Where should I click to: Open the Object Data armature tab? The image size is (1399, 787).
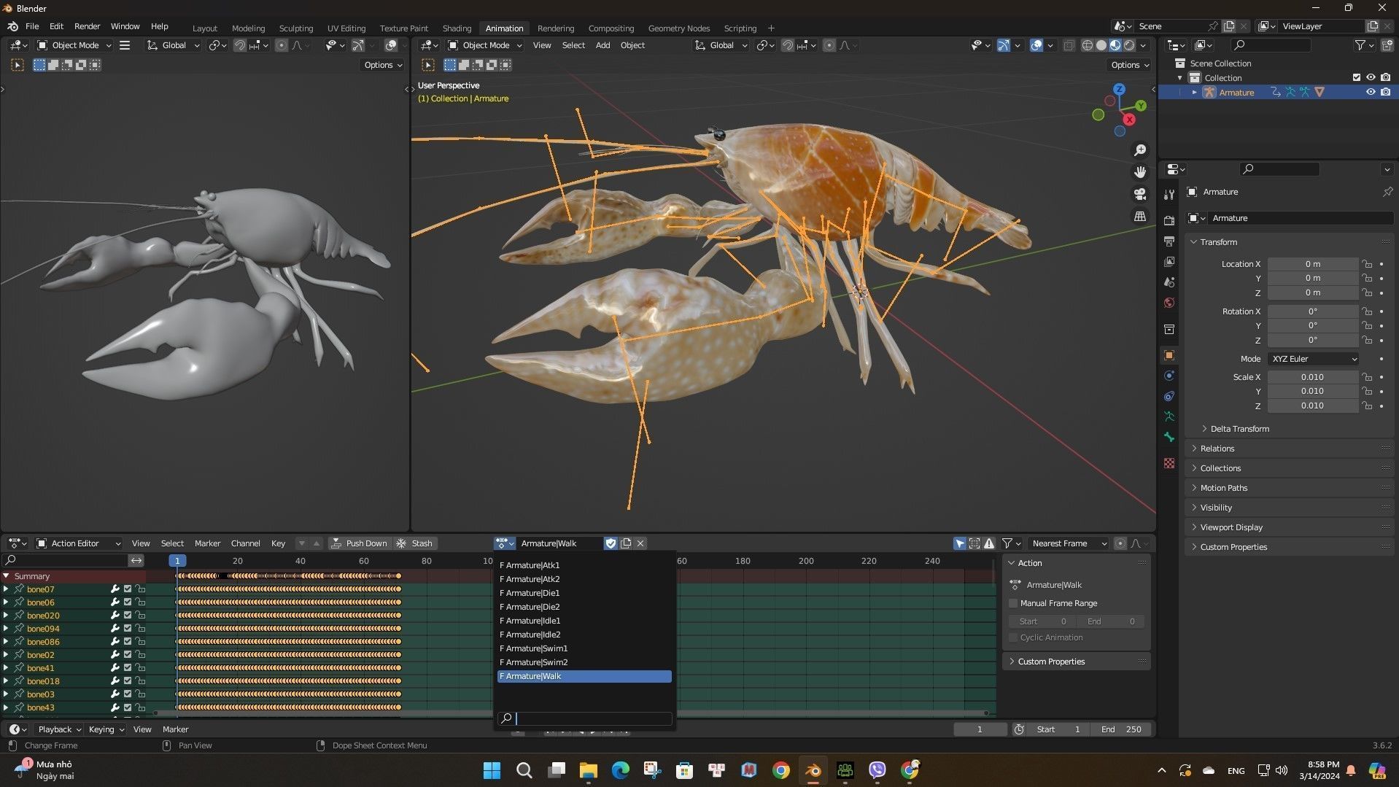(1169, 416)
